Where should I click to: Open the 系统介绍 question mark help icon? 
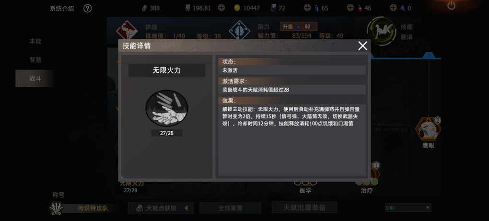point(88,9)
